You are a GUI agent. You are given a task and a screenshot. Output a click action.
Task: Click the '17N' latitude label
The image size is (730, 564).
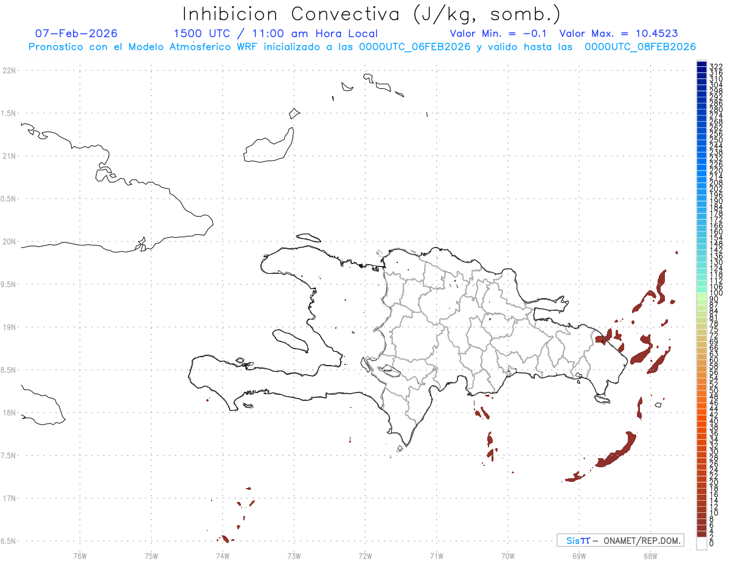[x=9, y=498]
